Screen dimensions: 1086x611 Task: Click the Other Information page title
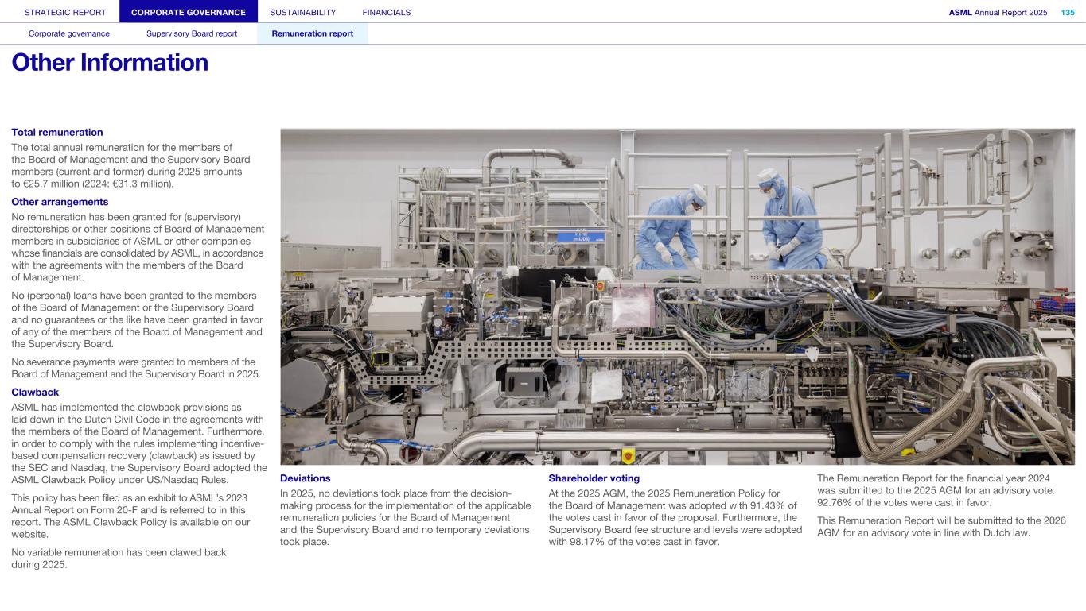point(110,63)
